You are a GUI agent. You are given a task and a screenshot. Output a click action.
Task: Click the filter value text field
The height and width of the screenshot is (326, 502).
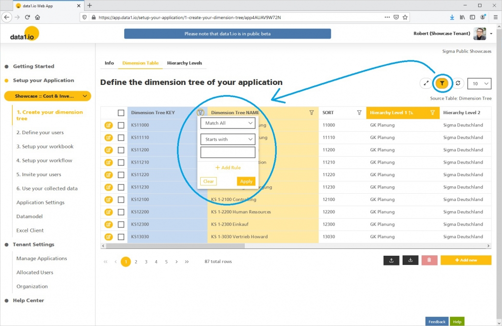coord(228,153)
